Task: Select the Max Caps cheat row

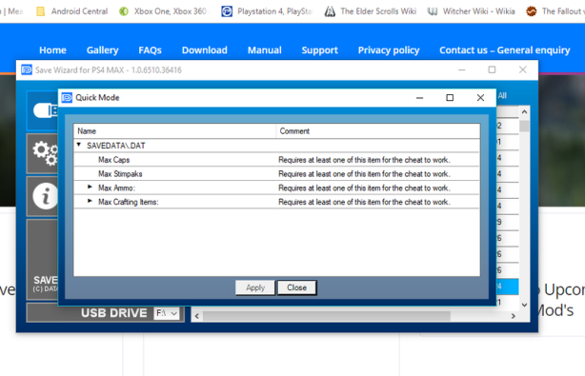Action: click(x=276, y=160)
